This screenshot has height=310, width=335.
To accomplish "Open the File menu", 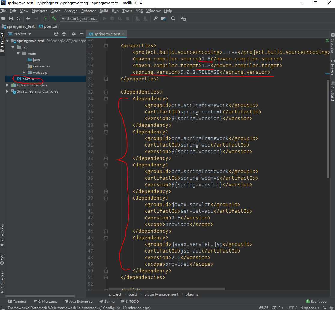I will 3,11.
